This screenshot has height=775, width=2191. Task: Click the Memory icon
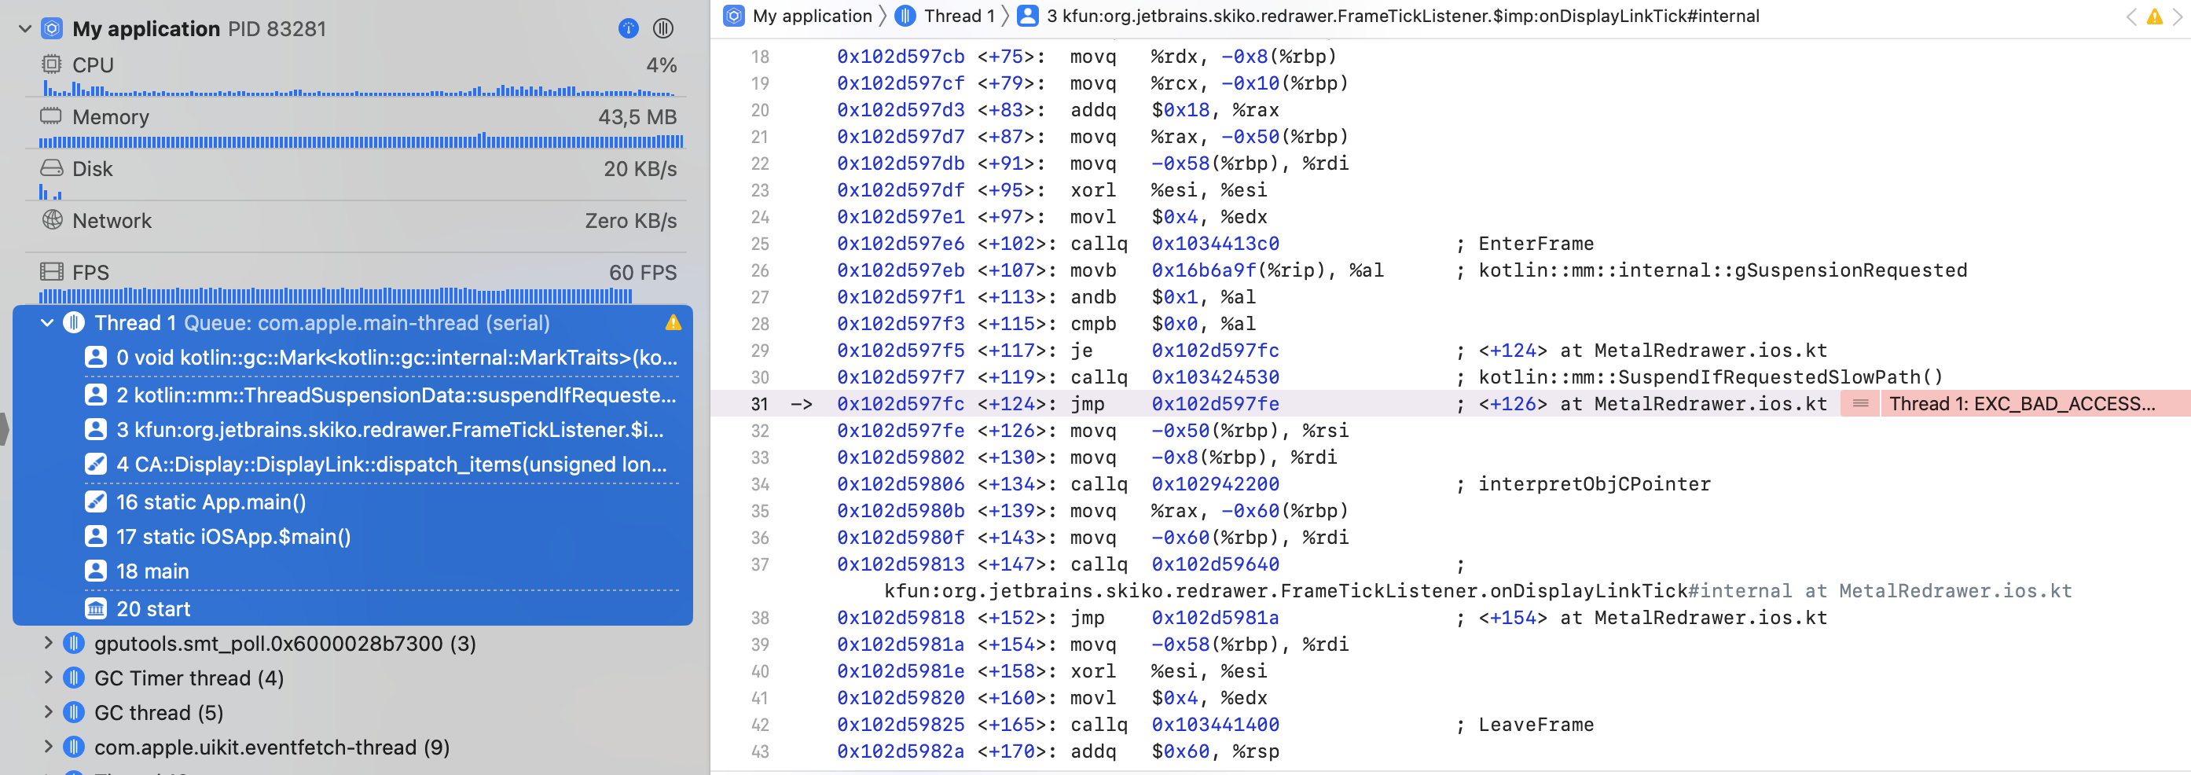pos(52,116)
